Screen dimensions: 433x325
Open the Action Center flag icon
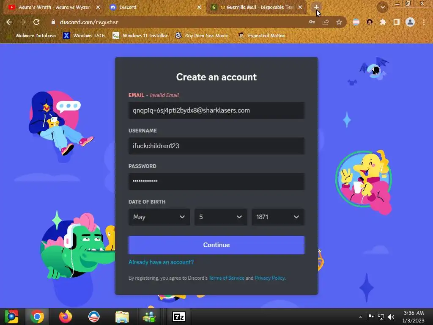click(x=370, y=317)
